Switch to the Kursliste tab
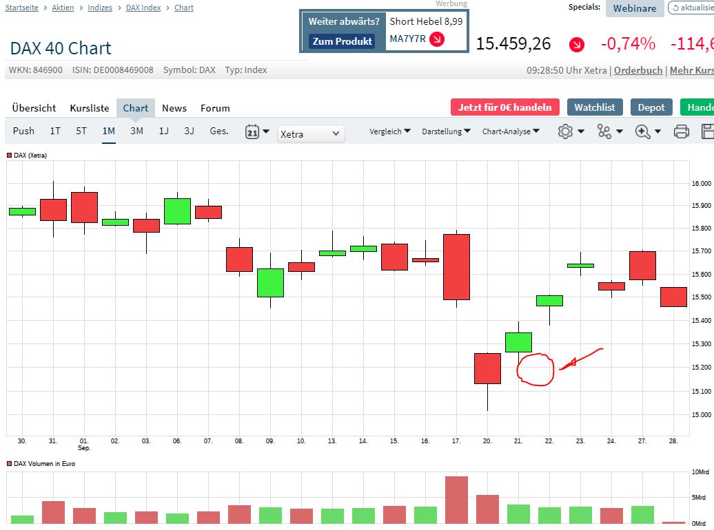Viewport: 714px width, 530px height. click(x=90, y=108)
